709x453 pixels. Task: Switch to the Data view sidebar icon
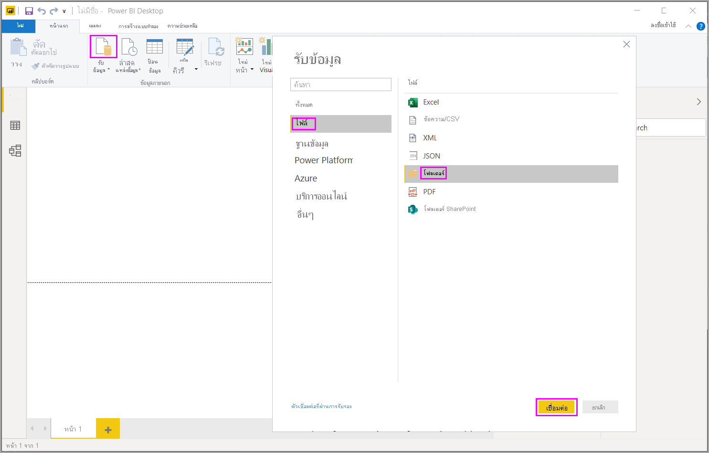pos(15,125)
